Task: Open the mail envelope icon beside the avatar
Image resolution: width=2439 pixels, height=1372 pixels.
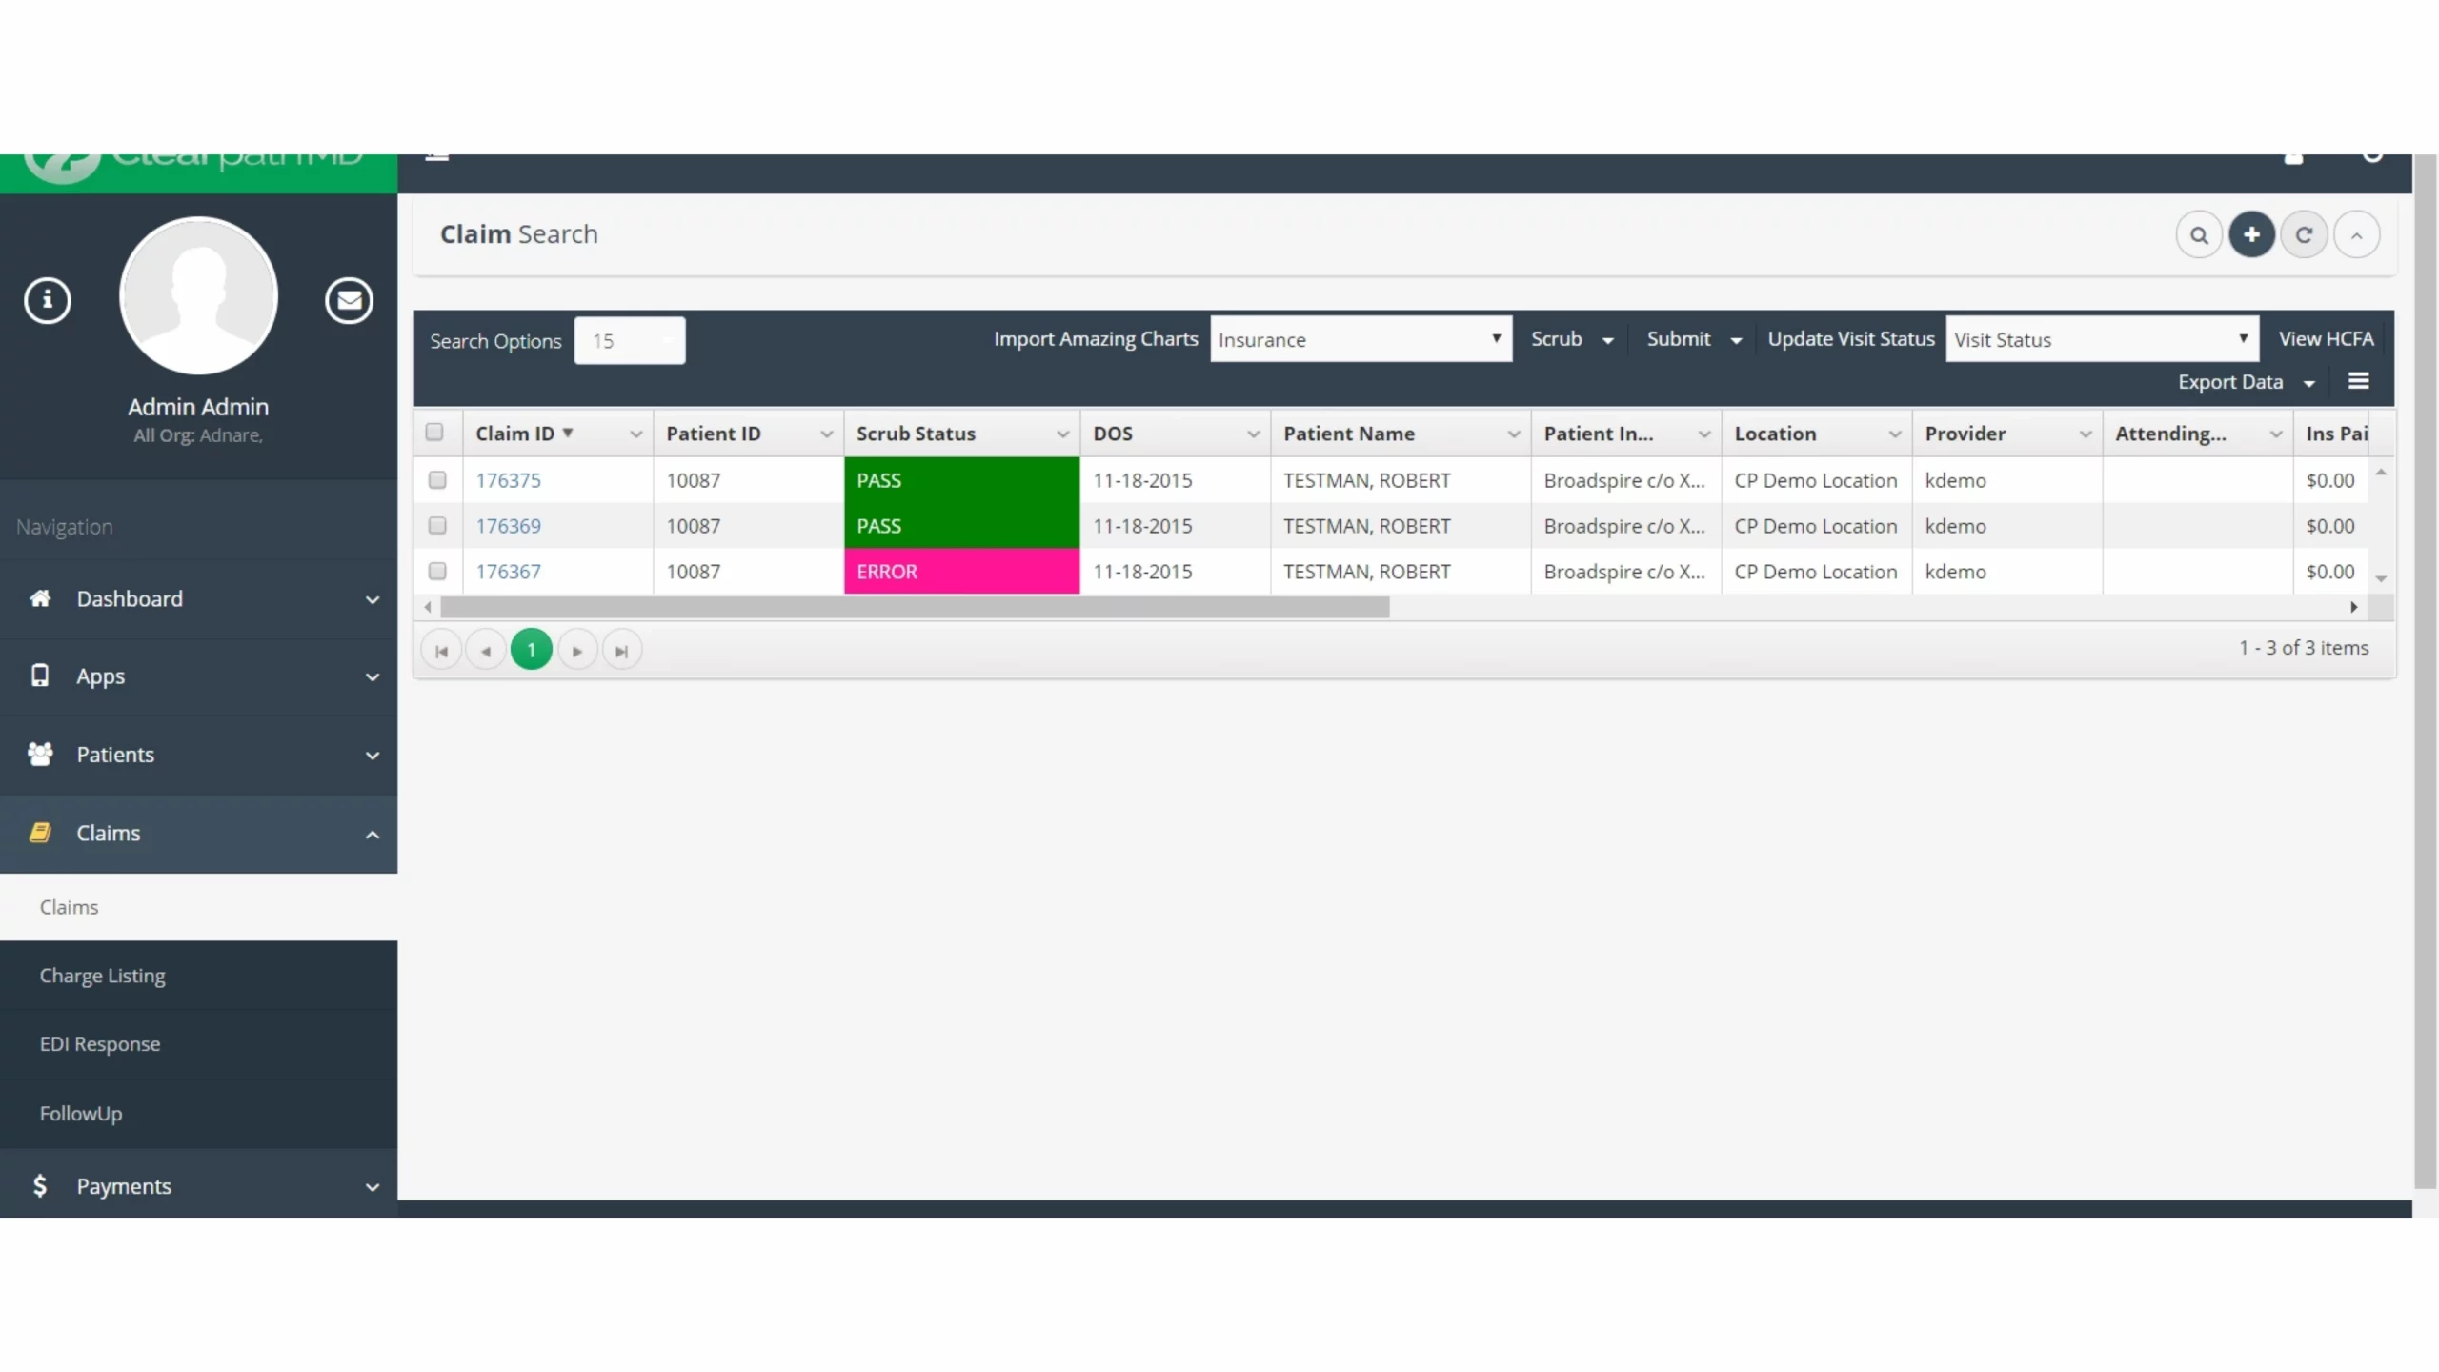Action: coord(349,301)
